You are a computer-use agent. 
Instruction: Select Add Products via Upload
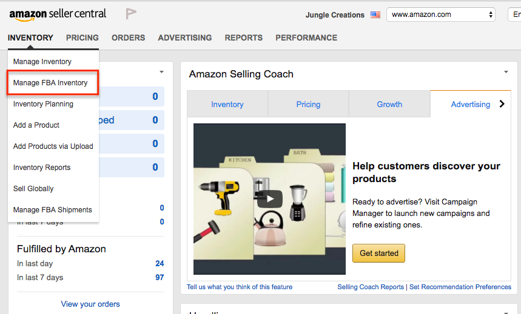[x=53, y=146]
